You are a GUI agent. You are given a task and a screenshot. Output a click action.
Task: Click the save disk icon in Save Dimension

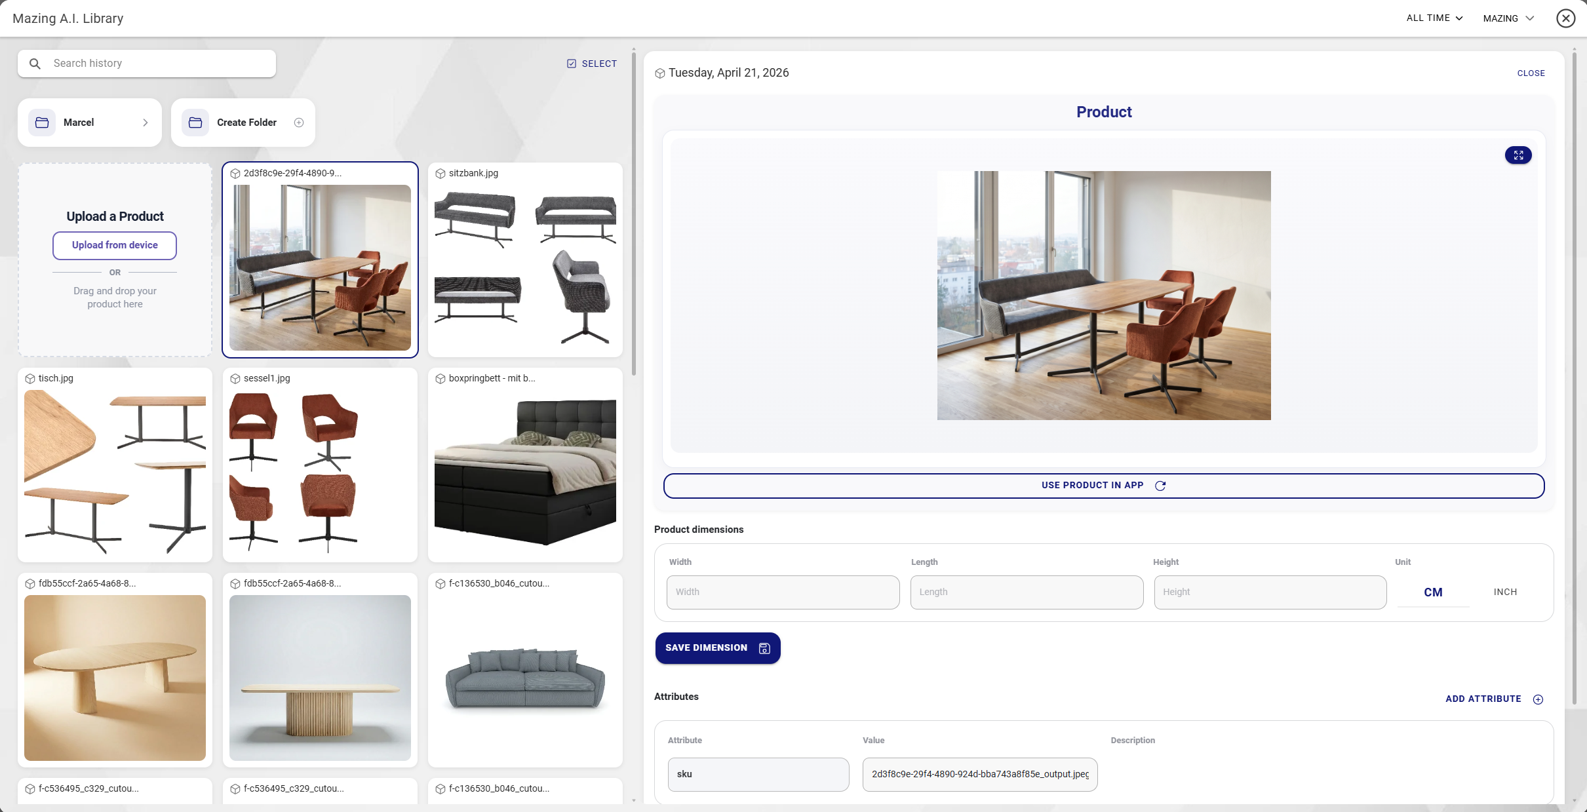click(764, 648)
